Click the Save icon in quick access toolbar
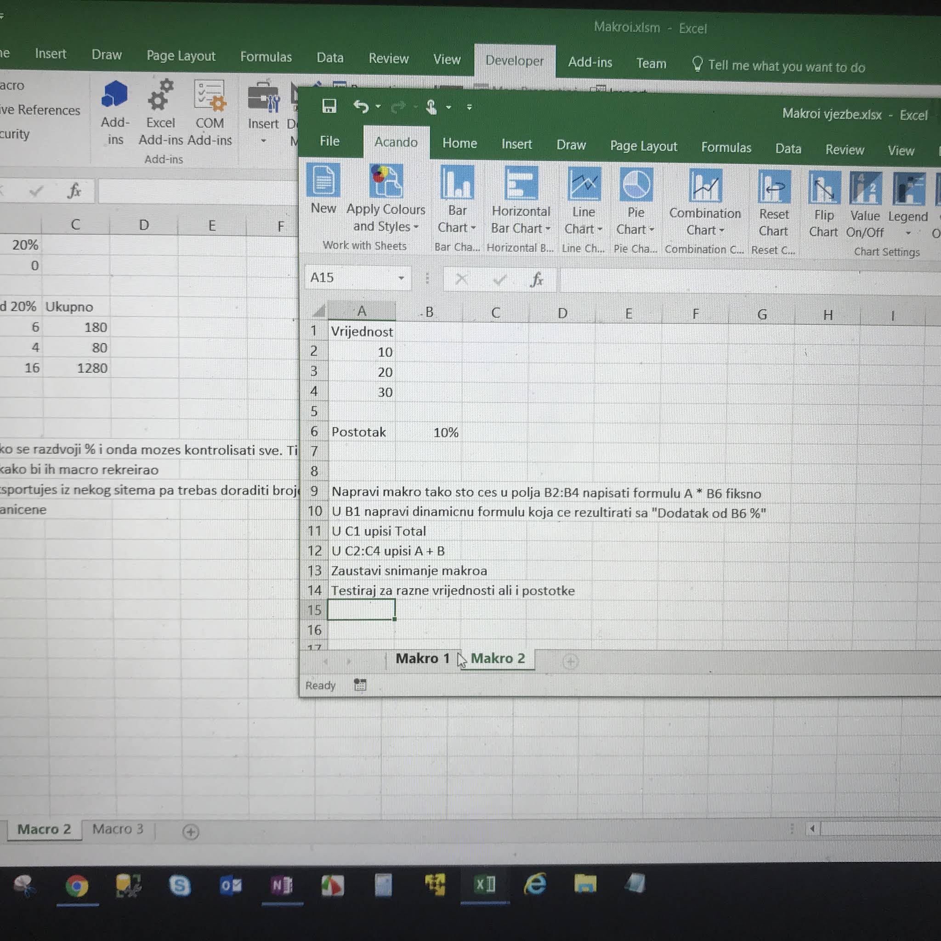The image size is (941, 941). tap(329, 106)
